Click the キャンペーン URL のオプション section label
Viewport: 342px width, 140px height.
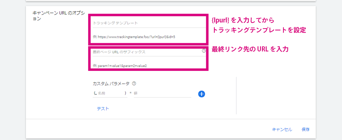tap(59, 16)
